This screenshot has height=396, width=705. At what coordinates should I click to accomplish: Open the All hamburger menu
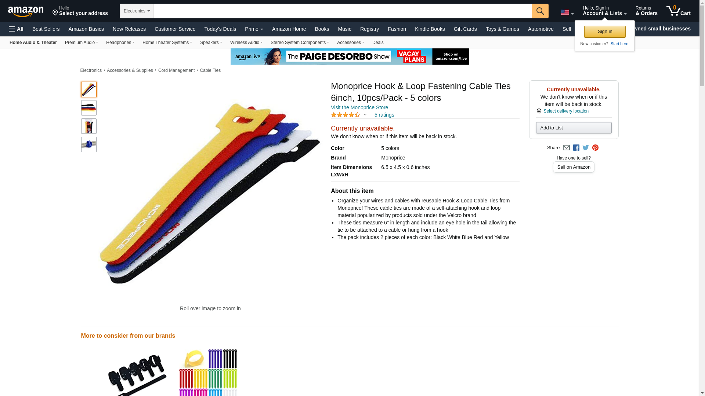(16, 29)
